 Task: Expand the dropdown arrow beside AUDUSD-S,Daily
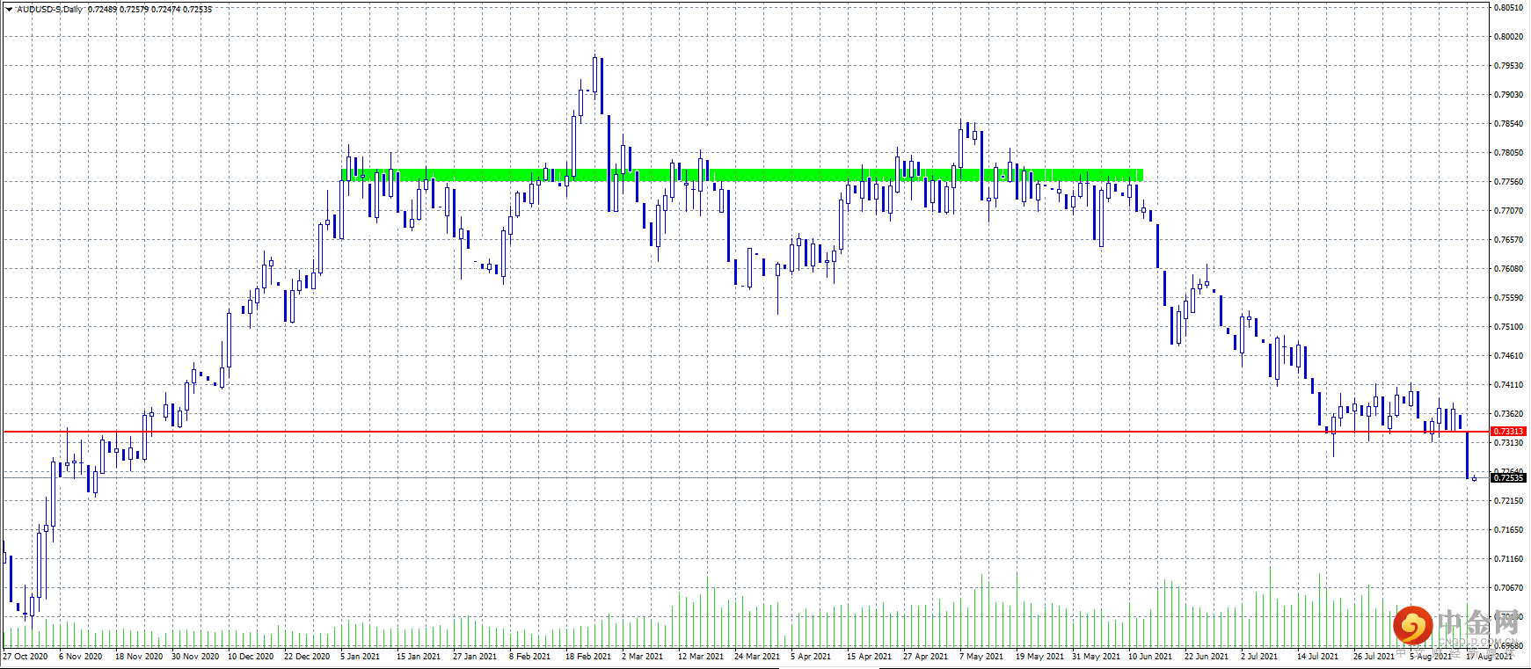(9, 9)
